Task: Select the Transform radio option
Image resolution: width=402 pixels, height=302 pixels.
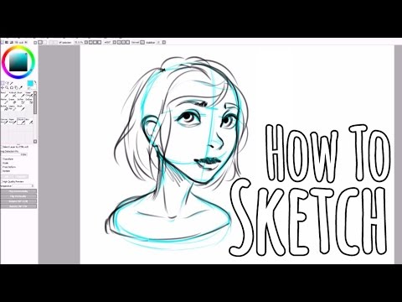Action: (3, 159)
